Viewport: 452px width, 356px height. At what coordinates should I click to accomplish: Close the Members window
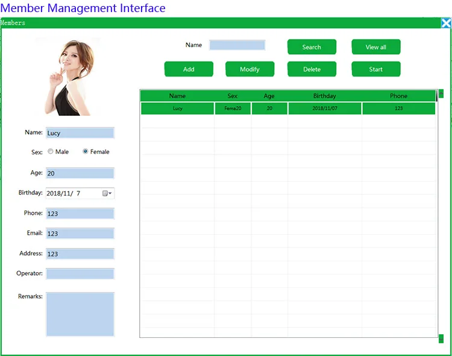(x=446, y=23)
